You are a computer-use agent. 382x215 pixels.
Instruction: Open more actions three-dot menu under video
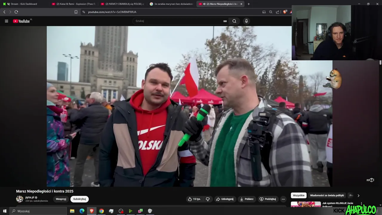pyautogui.click(x=283, y=199)
